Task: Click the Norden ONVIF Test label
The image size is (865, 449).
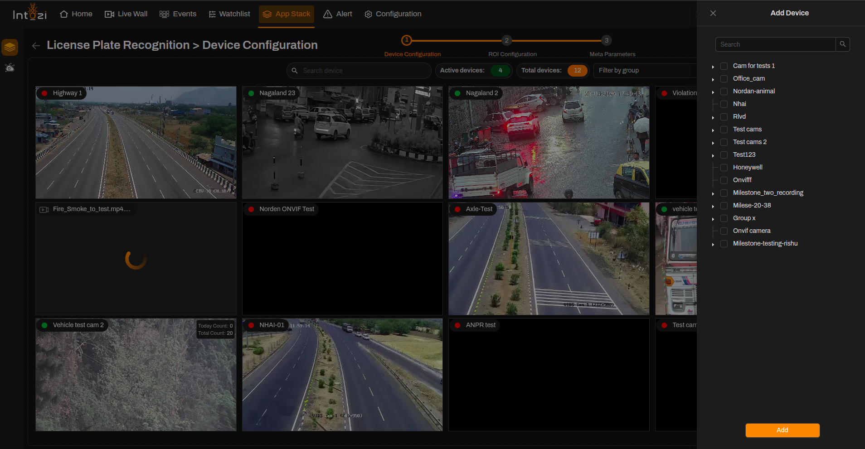Action: click(287, 209)
